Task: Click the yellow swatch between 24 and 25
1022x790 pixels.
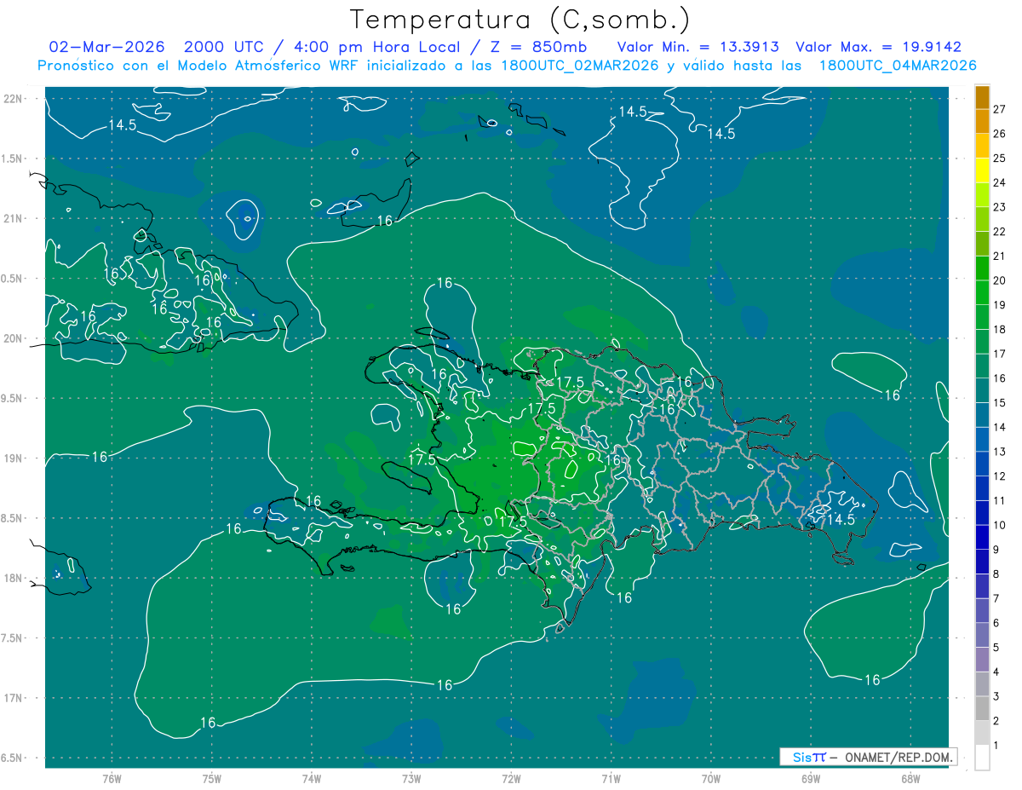Action: tap(982, 170)
